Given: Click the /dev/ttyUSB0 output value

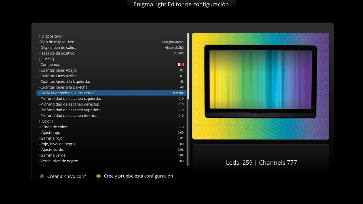Looking at the screenshot, I should click(x=174, y=48).
